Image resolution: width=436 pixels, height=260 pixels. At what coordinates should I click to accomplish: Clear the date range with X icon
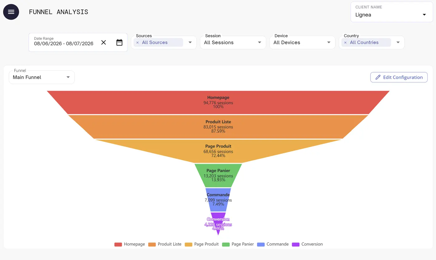(x=104, y=42)
